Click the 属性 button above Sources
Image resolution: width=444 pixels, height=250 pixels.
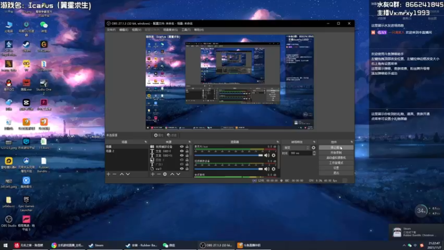159,135
